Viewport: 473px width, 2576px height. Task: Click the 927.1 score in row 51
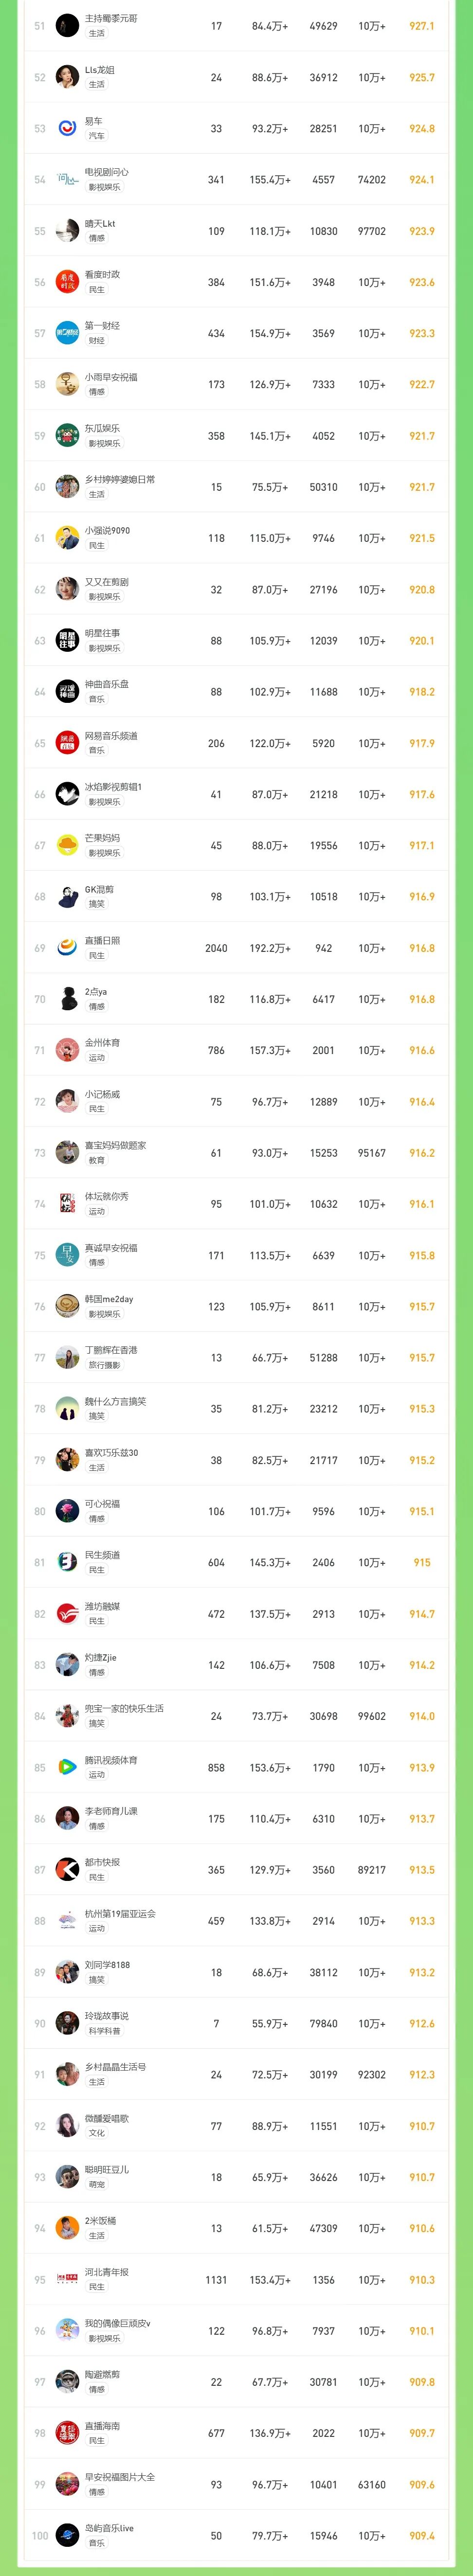pos(421,26)
